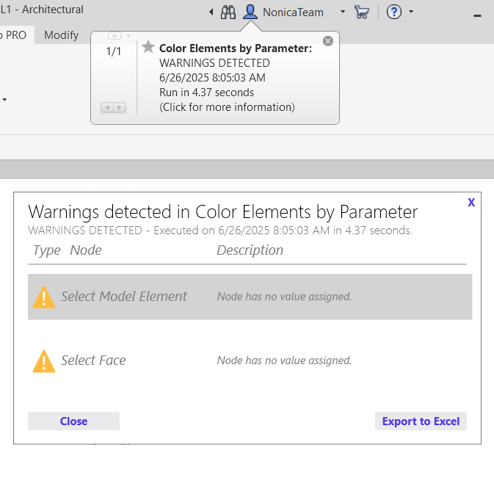Click the 1/1 notification counter

tap(114, 51)
